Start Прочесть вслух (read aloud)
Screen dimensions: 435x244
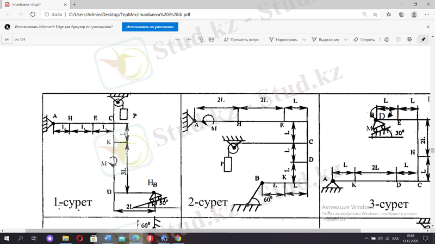pos(241,40)
